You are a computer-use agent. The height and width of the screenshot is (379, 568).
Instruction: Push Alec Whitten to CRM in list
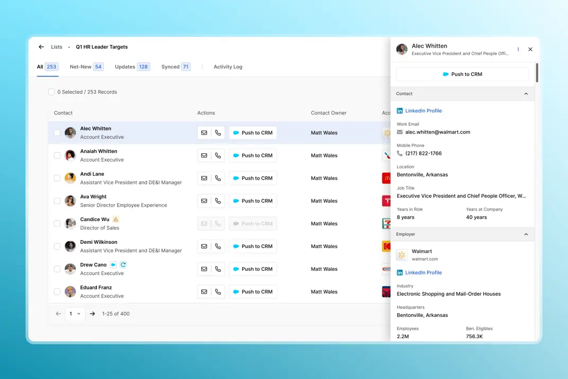click(253, 133)
